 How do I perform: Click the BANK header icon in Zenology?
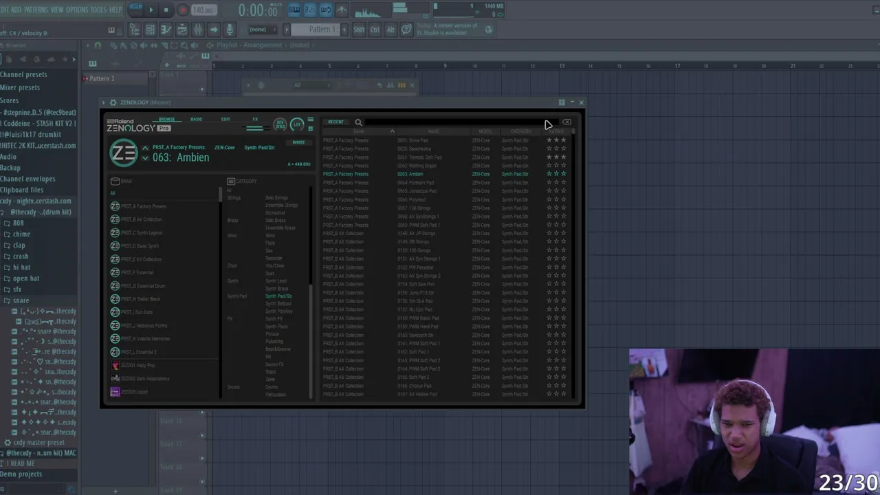pyautogui.click(x=115, y=181)
